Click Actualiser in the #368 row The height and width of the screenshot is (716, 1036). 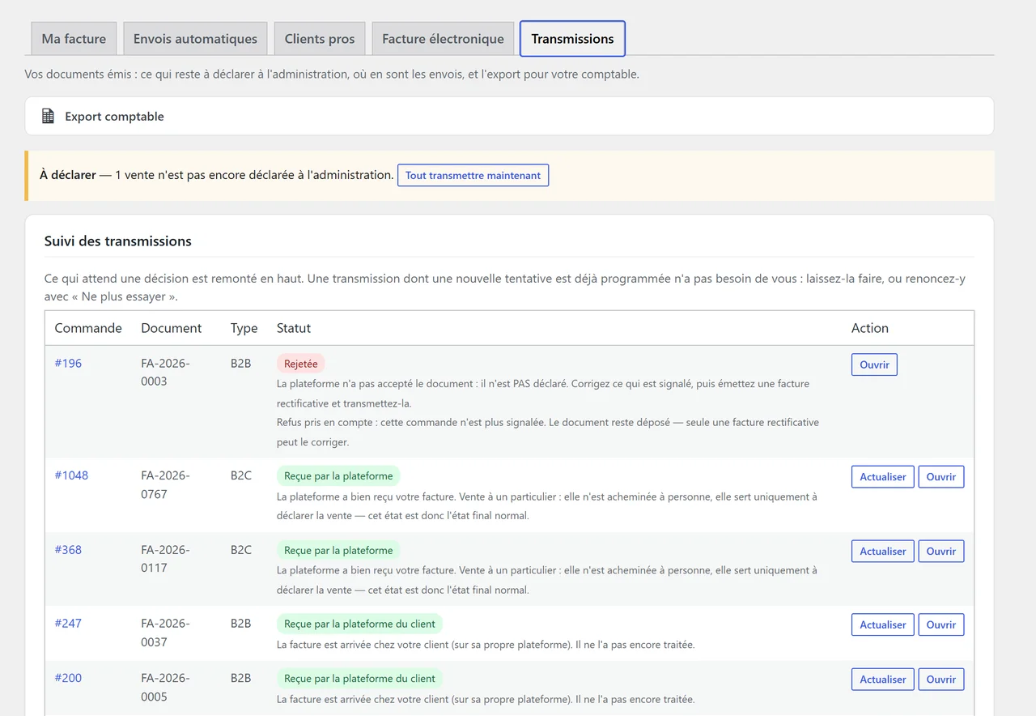(x=883, y=551)
